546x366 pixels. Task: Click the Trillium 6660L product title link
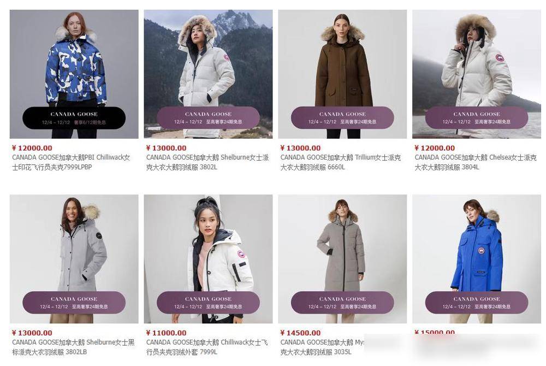tap(341, 162)
